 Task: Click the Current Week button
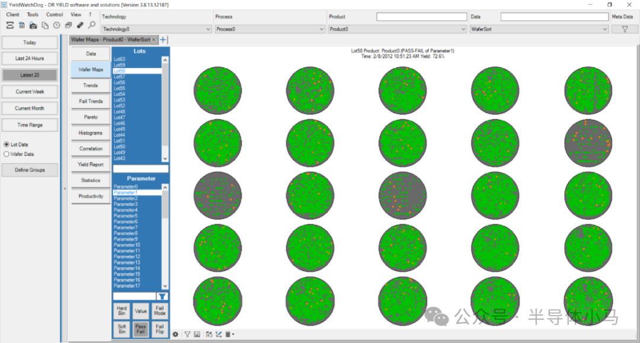pos(30,92)
